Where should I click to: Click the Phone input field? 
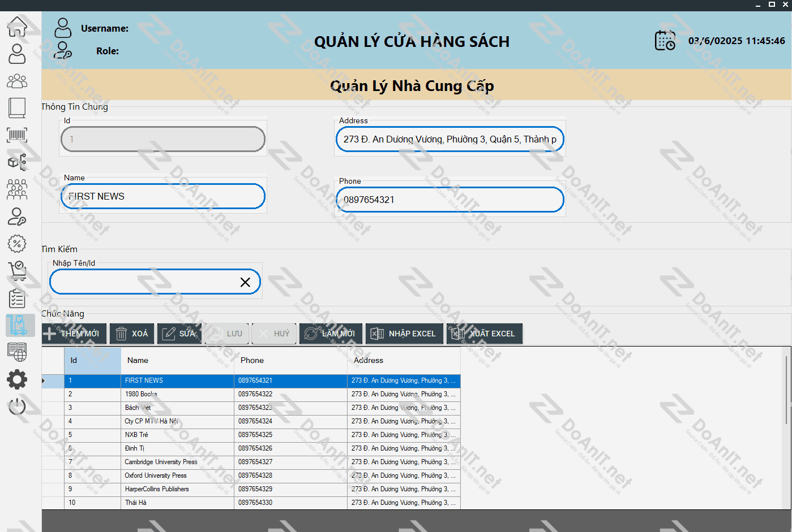pos(450,200)
